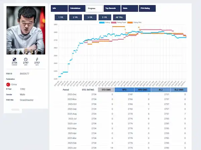Click the Period column header
Viewport: 201px width, 150px height.
(x=66, y=90)
